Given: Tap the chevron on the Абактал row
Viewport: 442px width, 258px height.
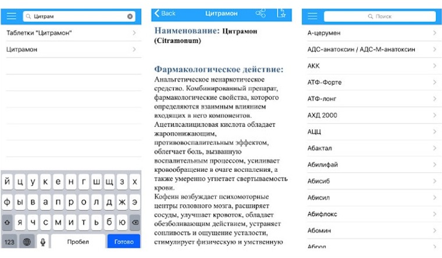Looking at the screenshot, I should coord(435,148).
